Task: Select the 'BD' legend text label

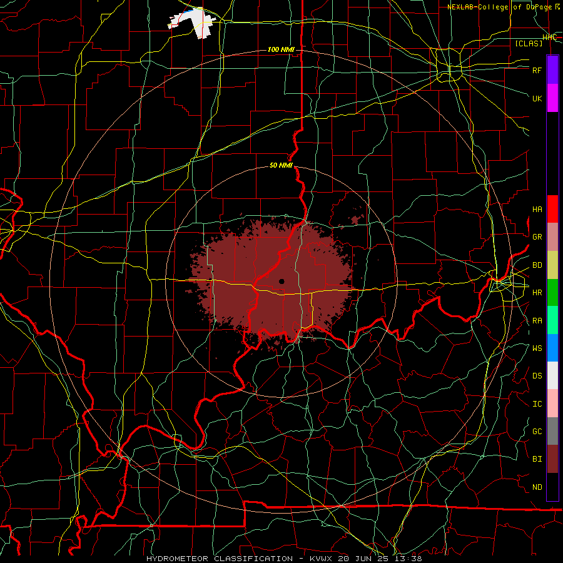Action: (537, 265)
